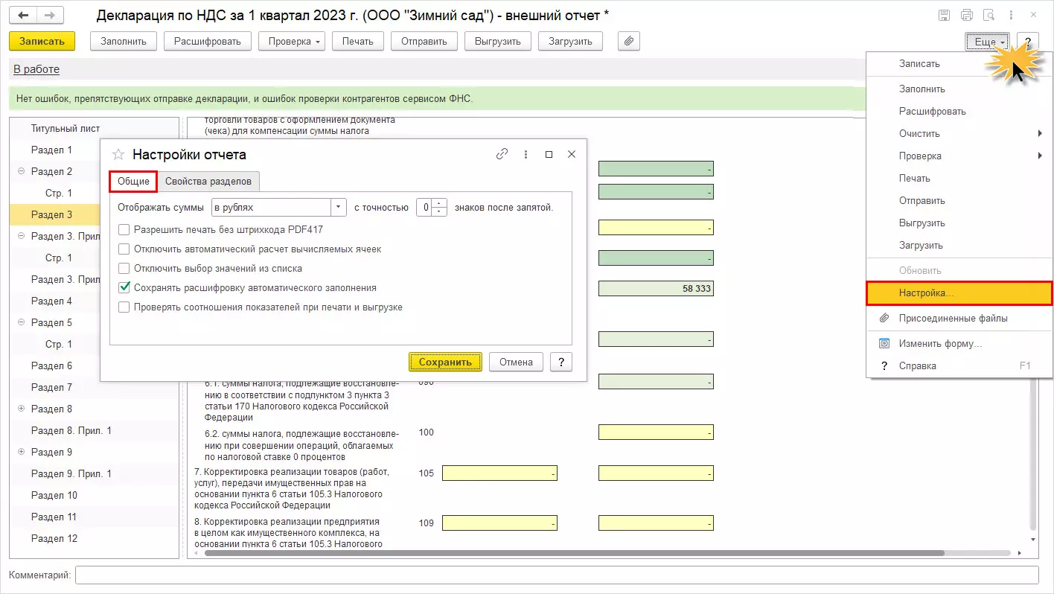The height and width of the screenshot is (594, 1054).
Task: Open the В работе status link
Action: point(36,69)
